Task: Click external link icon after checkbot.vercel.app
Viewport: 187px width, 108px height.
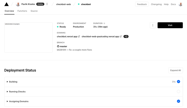Action: tap(79, 36)
